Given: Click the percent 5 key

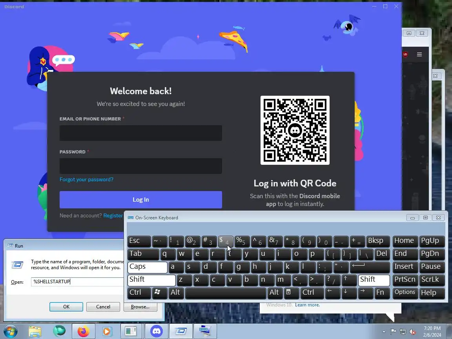Looking at the screenshot, I should tap(242, 241).
